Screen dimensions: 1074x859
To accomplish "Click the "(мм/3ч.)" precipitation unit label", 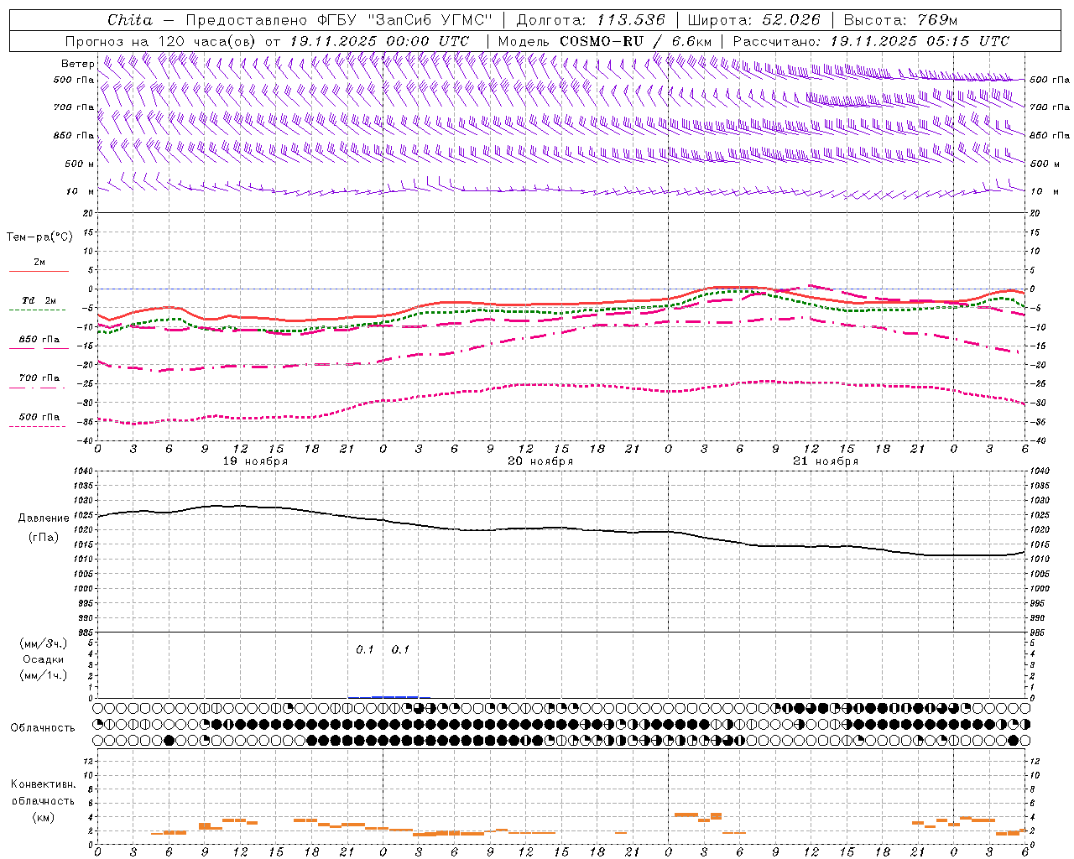I will coord(44,643).
